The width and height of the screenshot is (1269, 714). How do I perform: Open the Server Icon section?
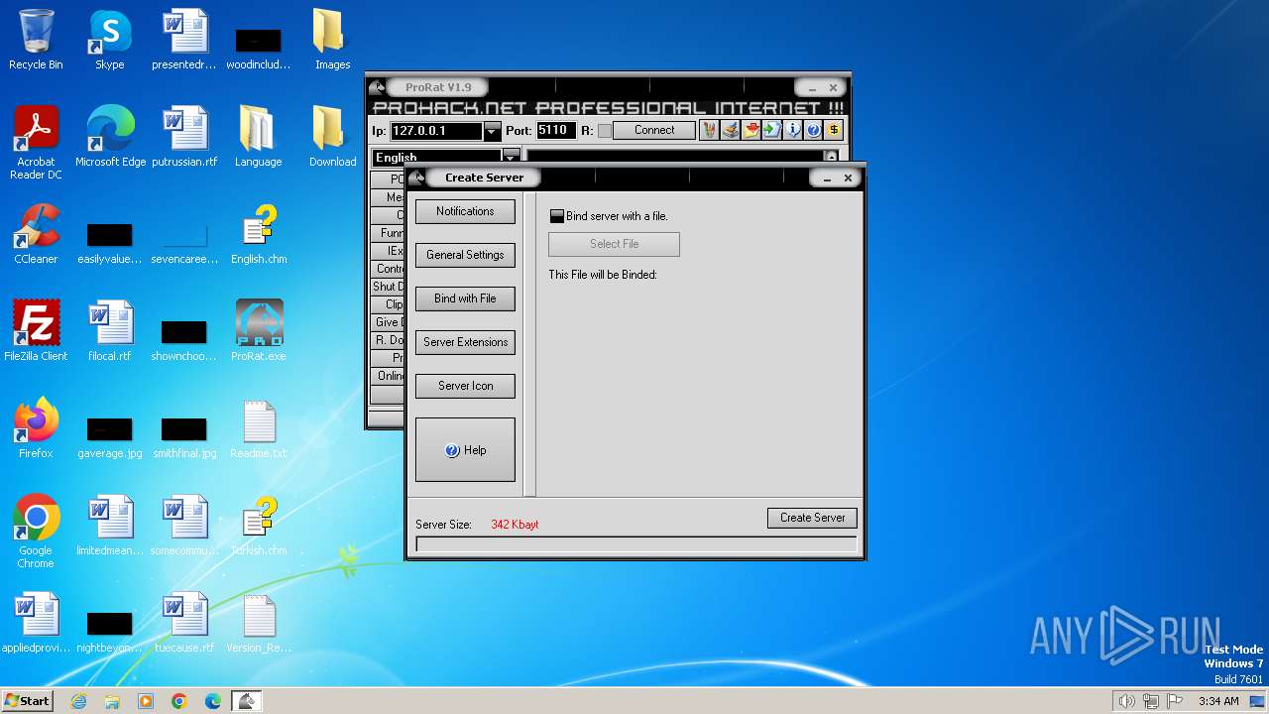pos(465,386)
